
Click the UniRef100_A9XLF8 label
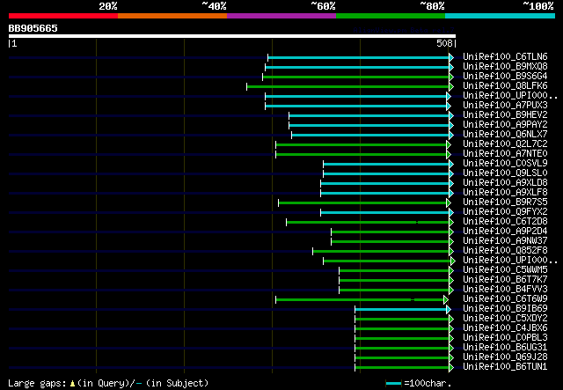point(505,193)
